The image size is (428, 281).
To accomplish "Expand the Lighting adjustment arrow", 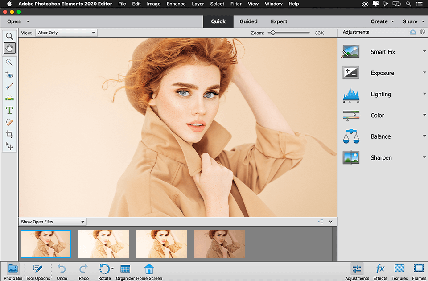I will [x=424, y=94].
